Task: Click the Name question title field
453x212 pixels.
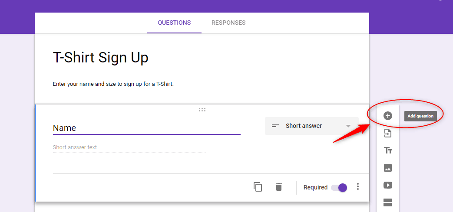Action: (146, 128)
